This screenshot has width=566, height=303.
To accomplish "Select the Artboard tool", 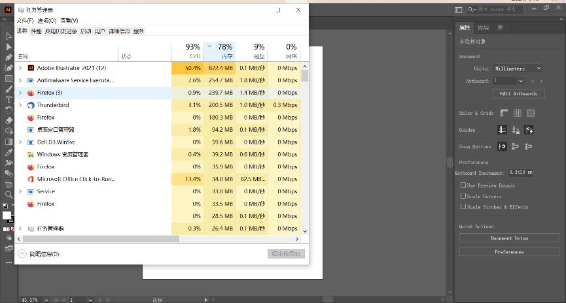I will coord(9,184).
